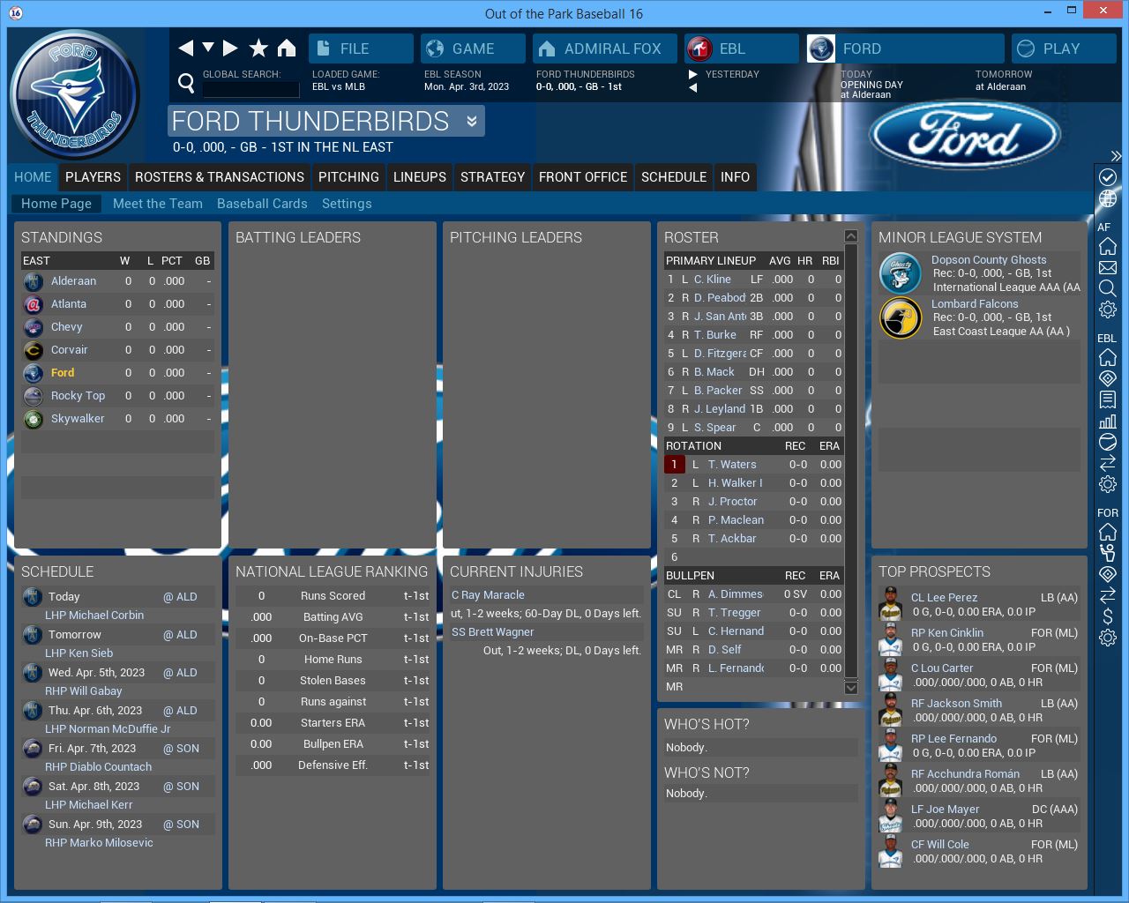Select the LINEUPS tab

coord(420,177)
